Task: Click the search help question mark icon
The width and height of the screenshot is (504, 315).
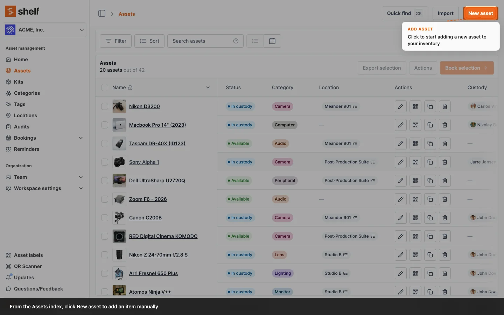Action: [236, 41]
